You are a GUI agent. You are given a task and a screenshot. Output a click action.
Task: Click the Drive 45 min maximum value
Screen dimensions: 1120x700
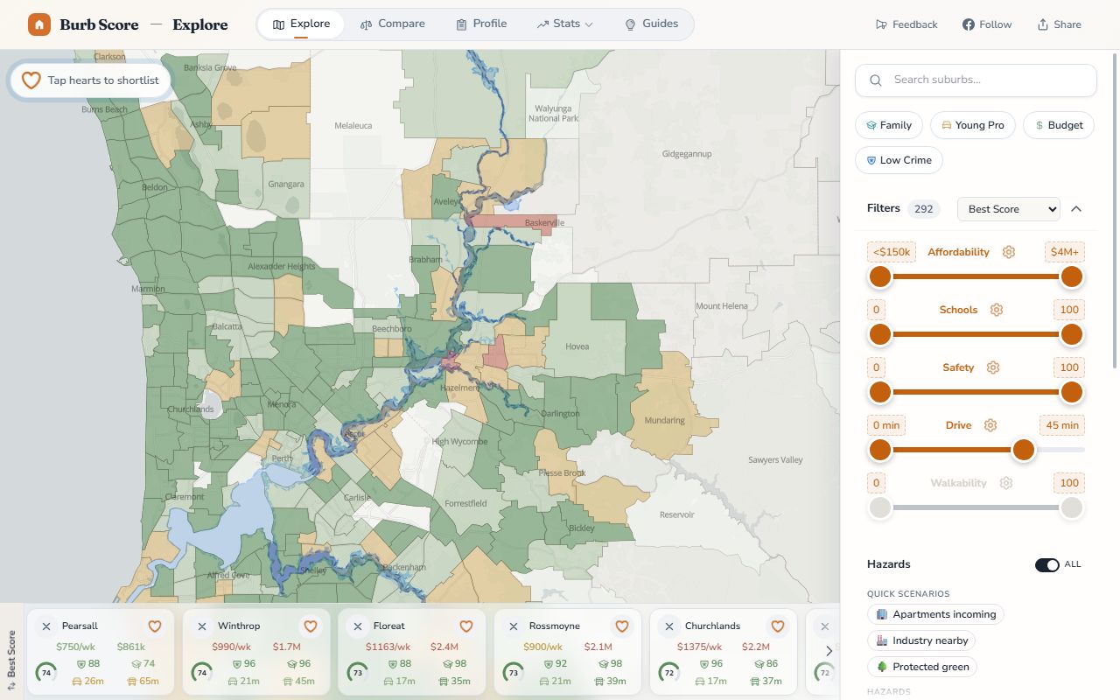1062,425
